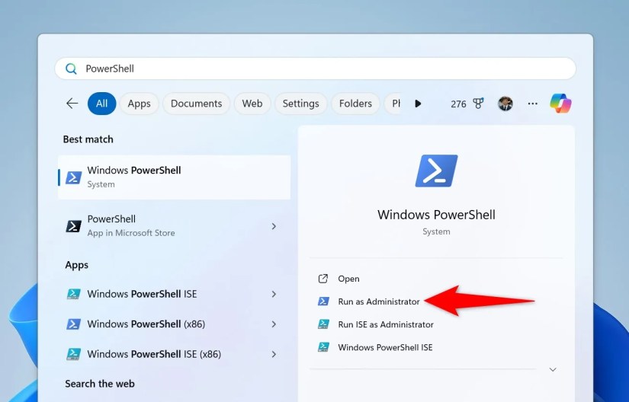The image size is (629, 402).
Task: Launch the Copilot icon
Action: (560, 104)
